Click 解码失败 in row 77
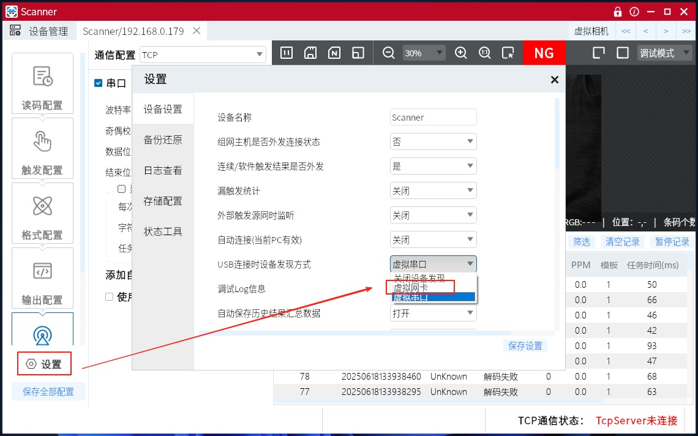698x436 pixels. 500,392
